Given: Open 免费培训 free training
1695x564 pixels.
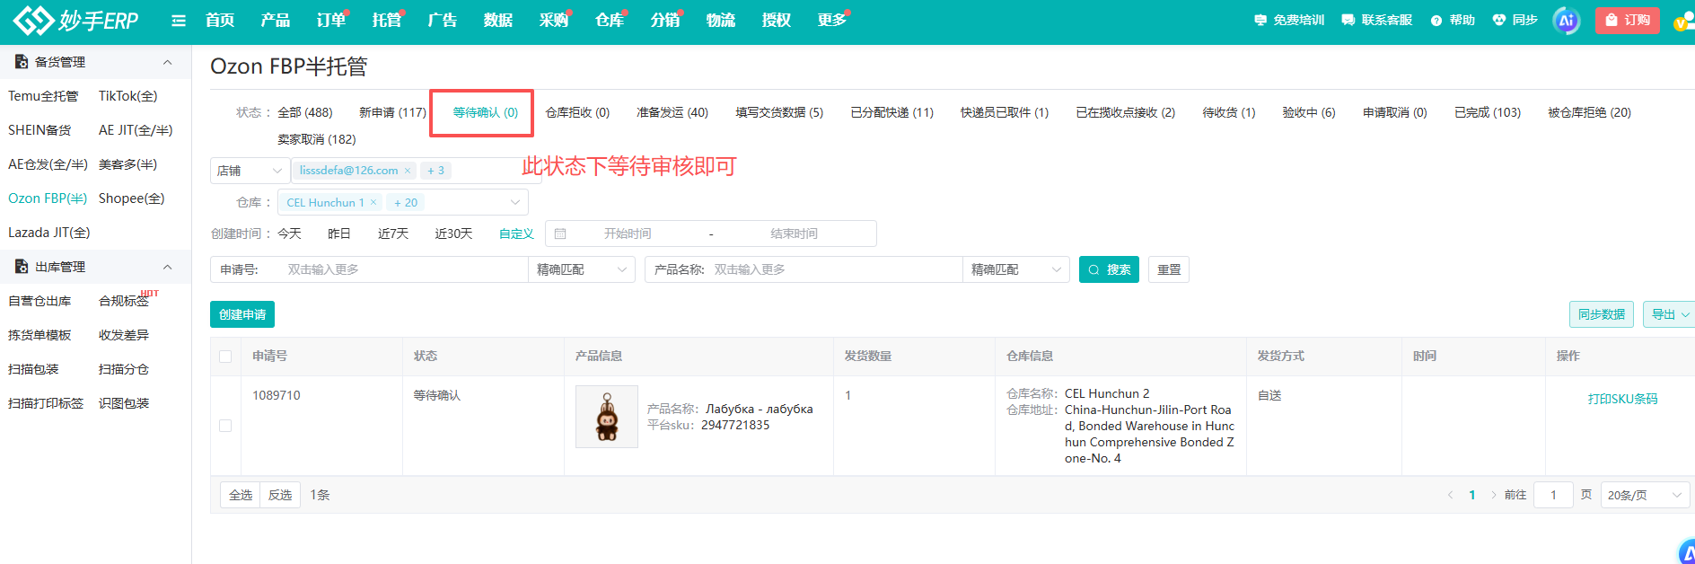Looking at the screenshot, I should [x=1289, y=20].
